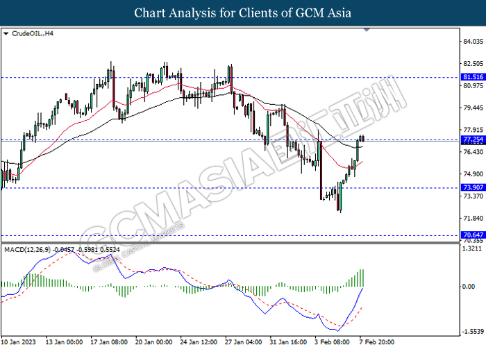Screen dimensions: 486x347
Task: Click the CrudeOIL.,H4 chart symbol text
Action: 33,33
